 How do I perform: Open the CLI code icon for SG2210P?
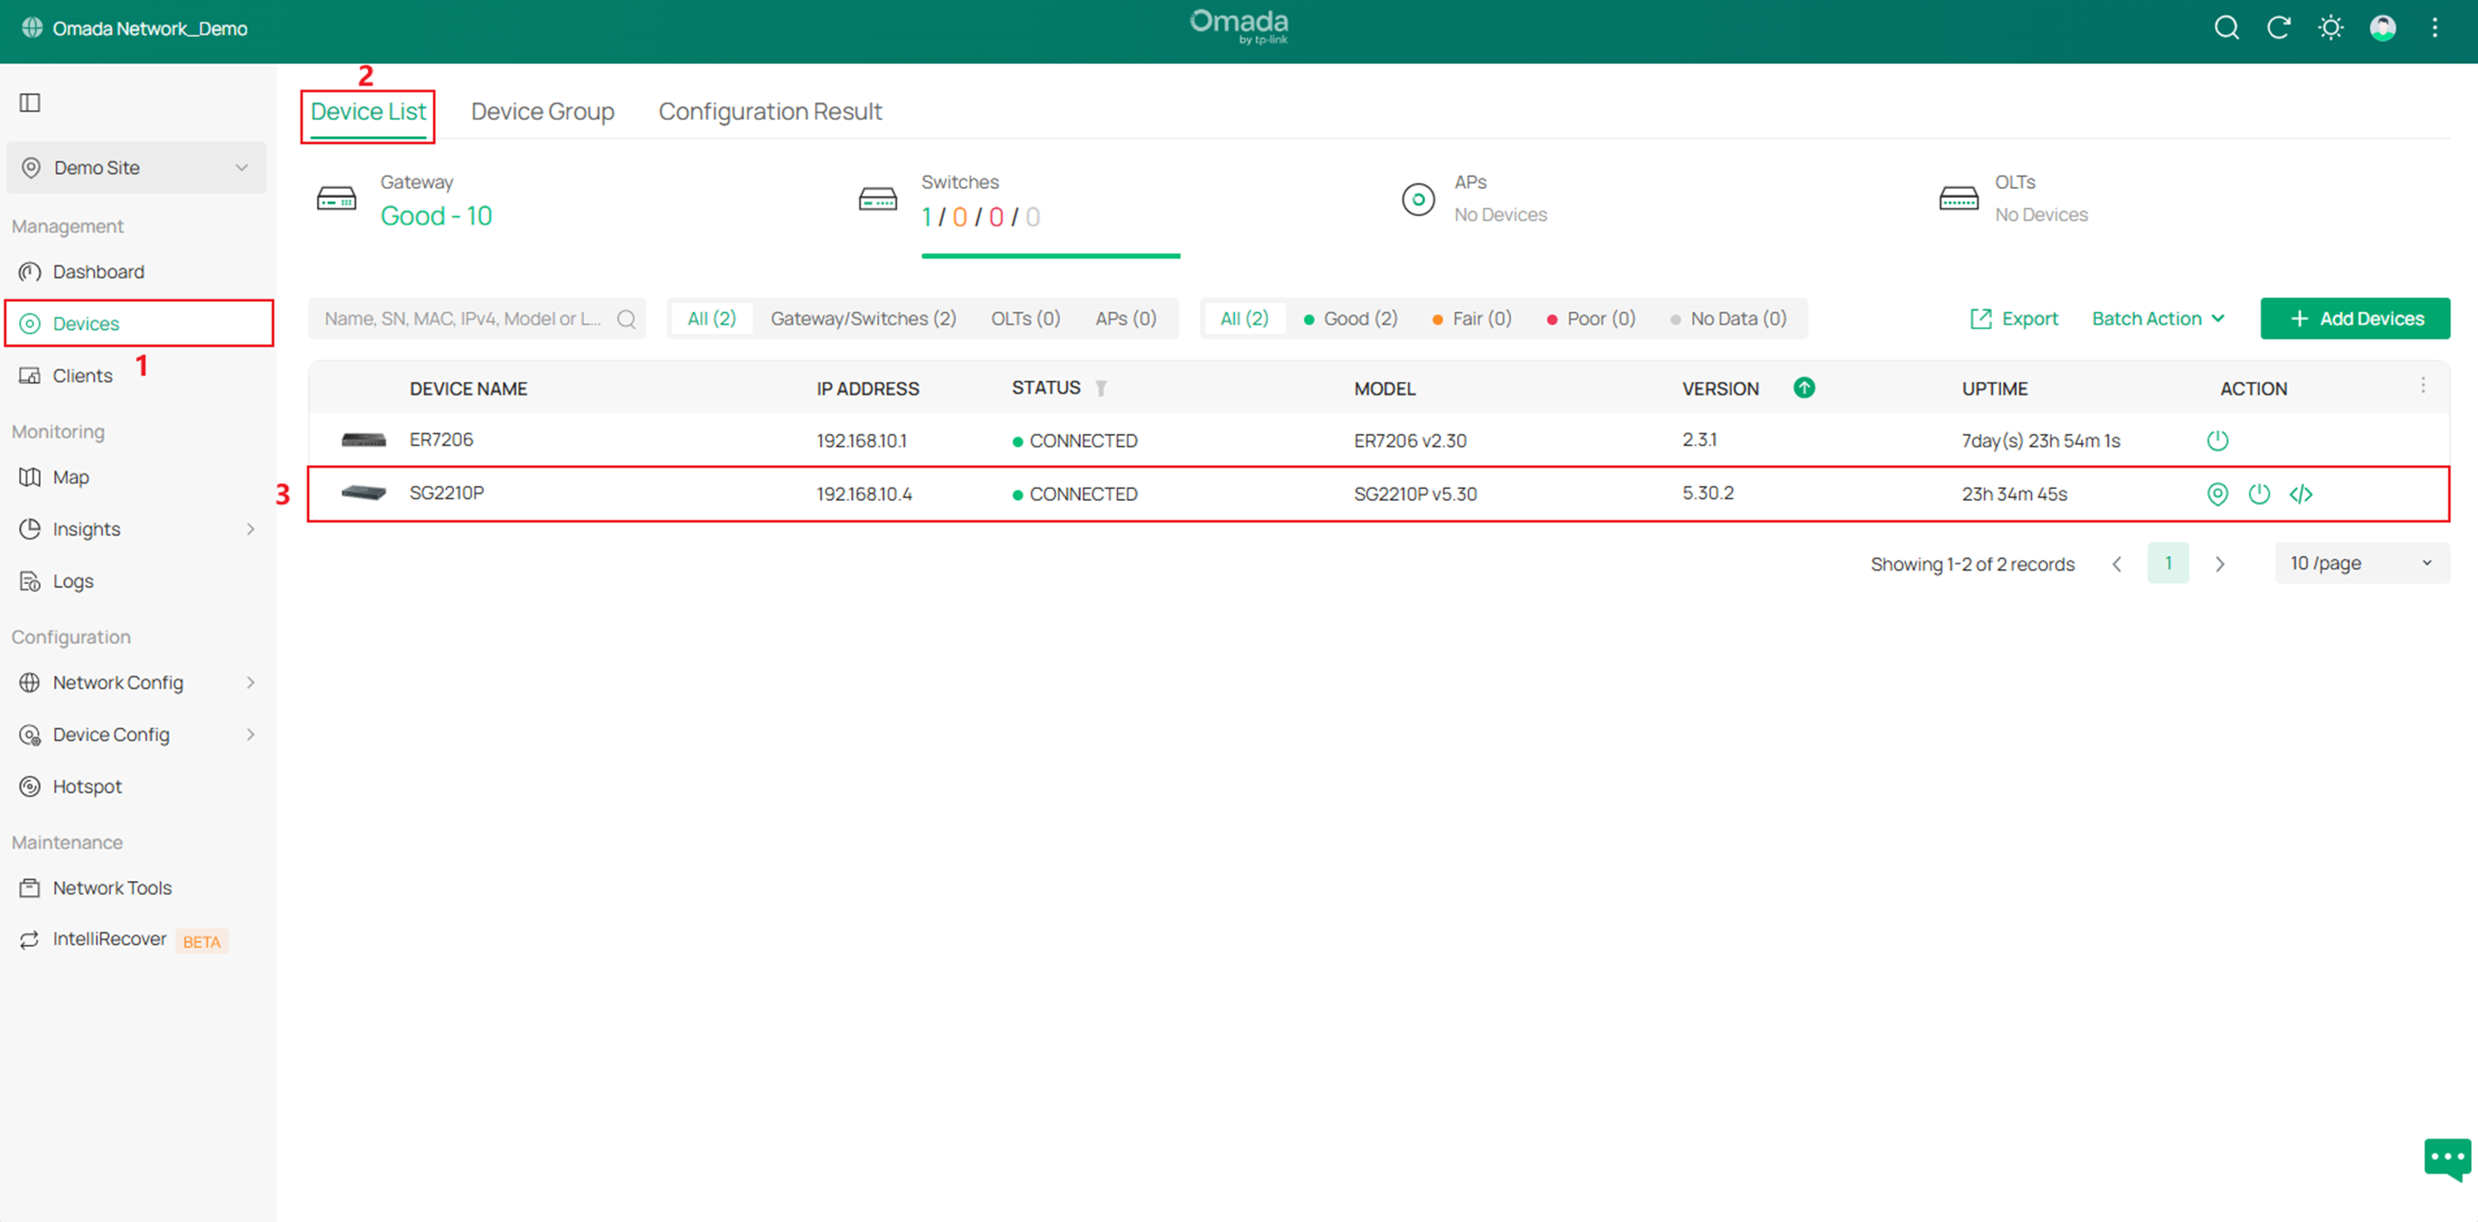(x=2300, y=493)
